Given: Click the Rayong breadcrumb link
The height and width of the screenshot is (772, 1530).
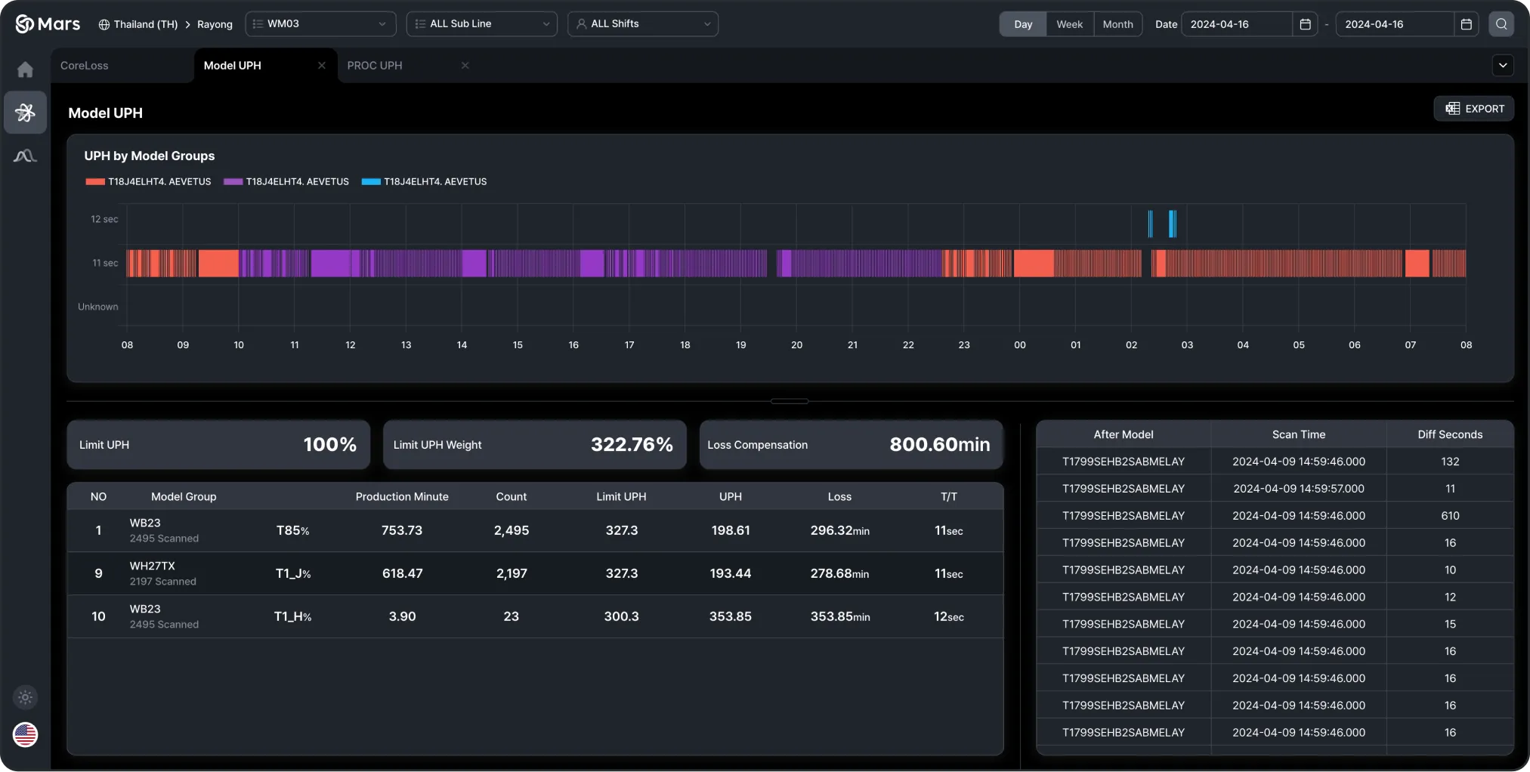Looking at the screenshot, I should click(x=215, y=24).
